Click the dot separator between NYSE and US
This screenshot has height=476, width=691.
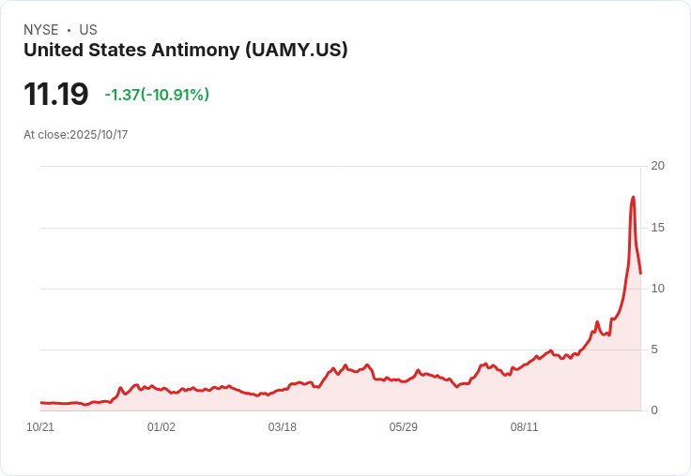pos(69,30)
